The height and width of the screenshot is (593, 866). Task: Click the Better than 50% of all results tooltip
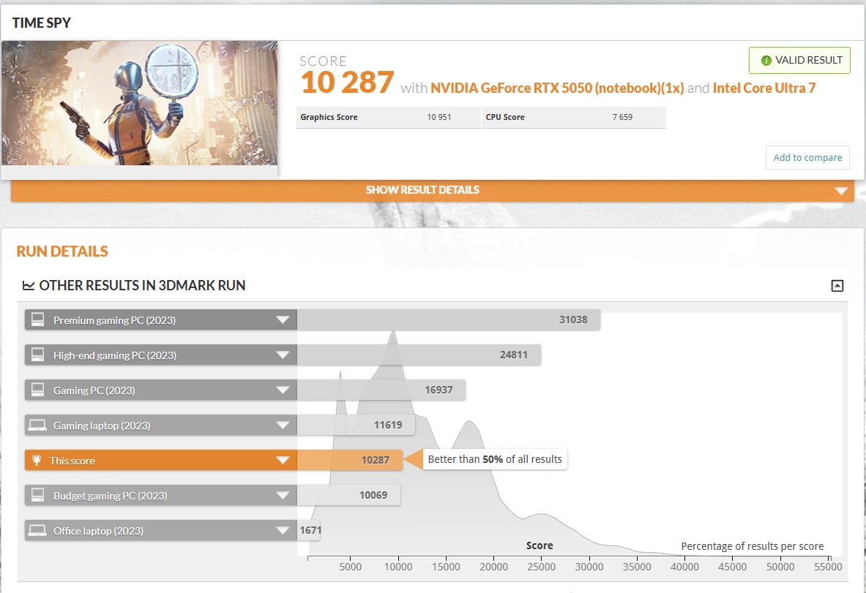[x=495, y=459]
